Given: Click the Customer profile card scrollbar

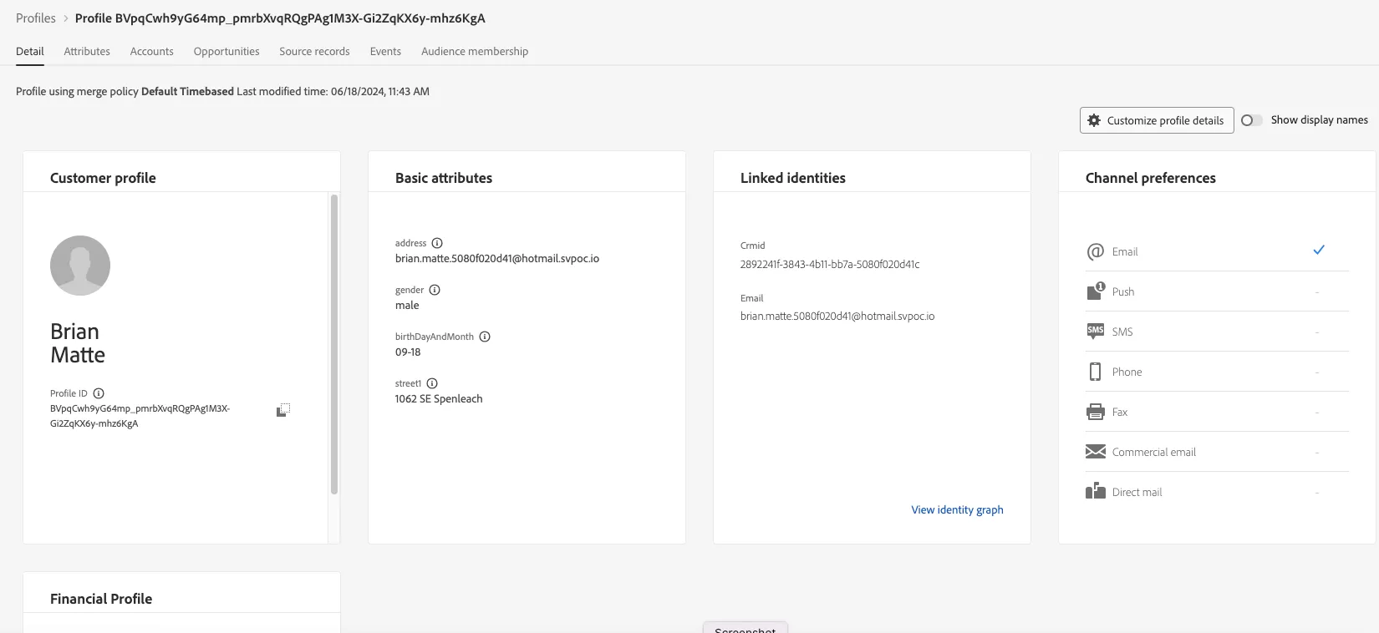Looking at the screenshot, I should point(334,344).
